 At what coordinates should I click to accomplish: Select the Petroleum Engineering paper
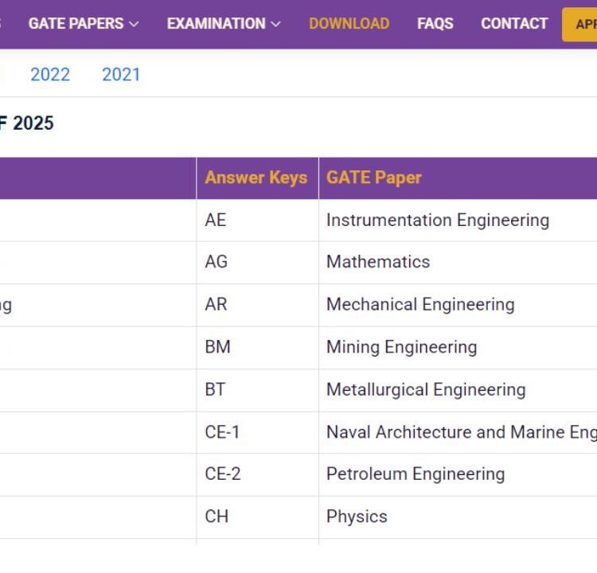416,474
